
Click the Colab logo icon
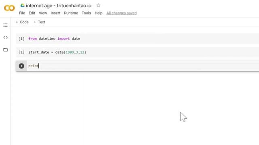(9, 8)
